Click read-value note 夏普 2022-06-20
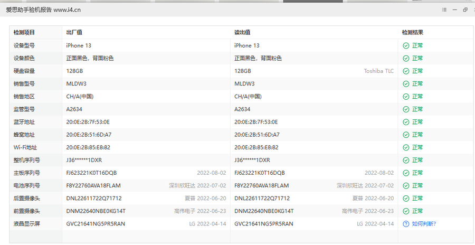475x245 pixels. (373, 199)
